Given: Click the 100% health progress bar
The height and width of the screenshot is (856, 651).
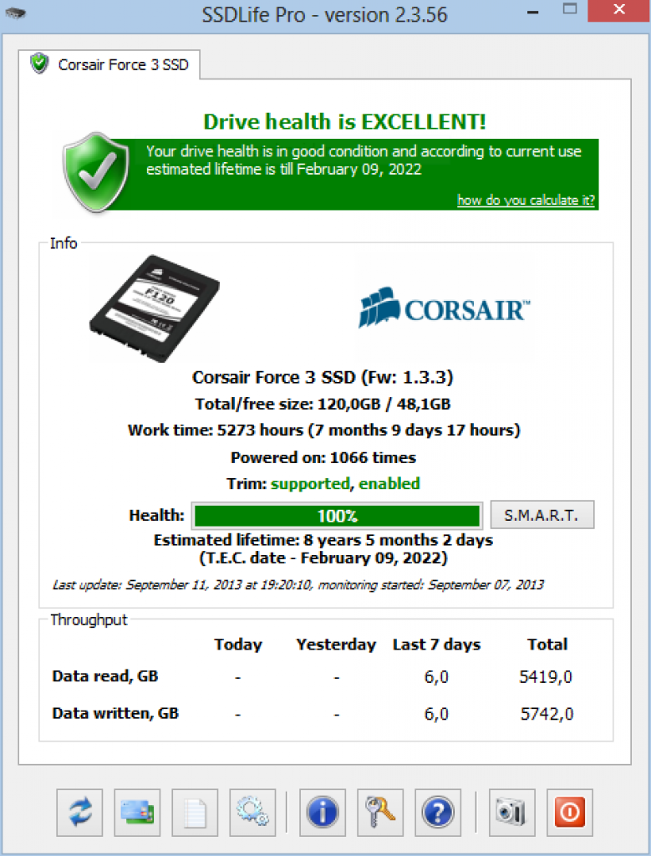Looking at the screenshot, I should pyautogui.click(x=338, y=516).
